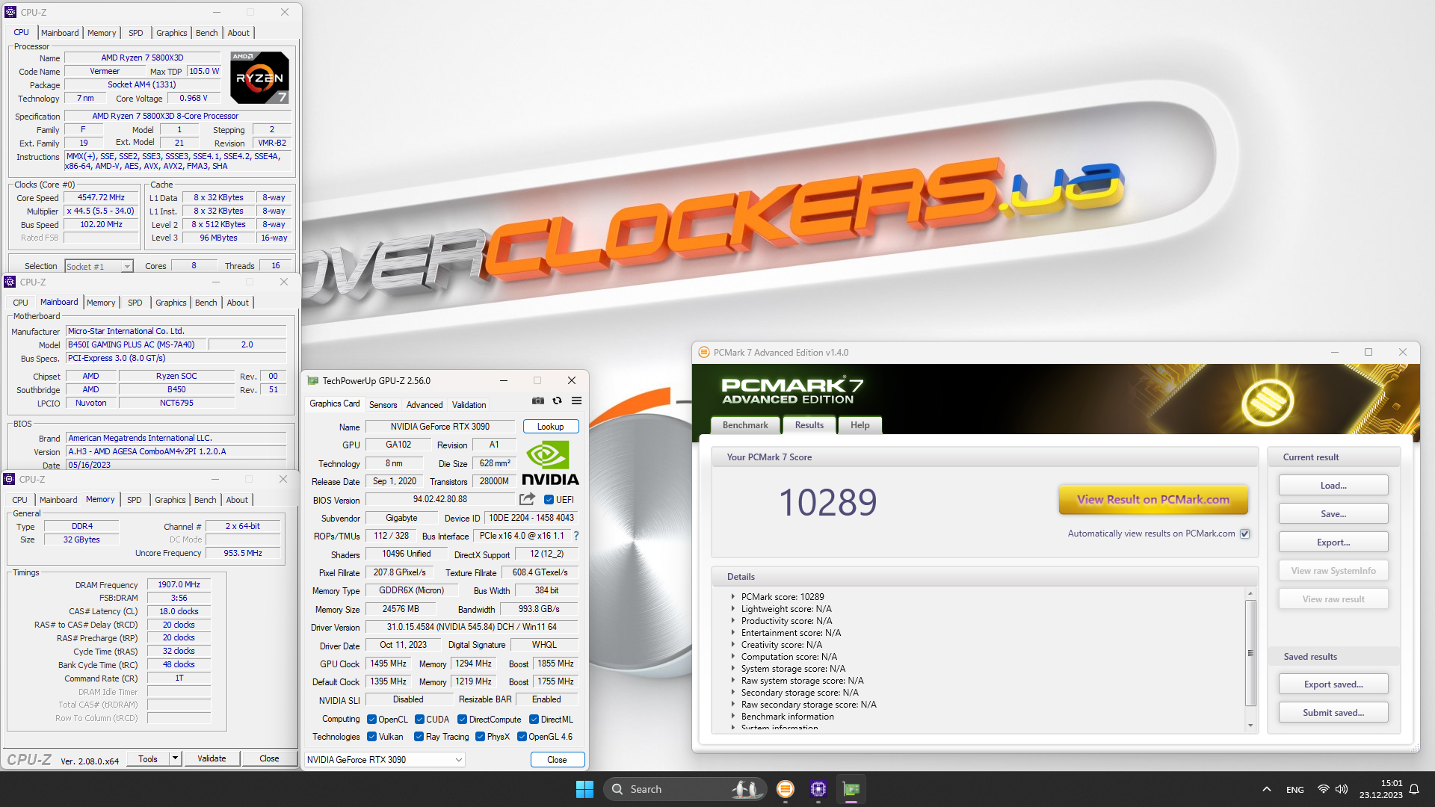Expand the Benchmark information row
Image resolution: width=1435 pixels, height=807 pixels.
point(732,717)
